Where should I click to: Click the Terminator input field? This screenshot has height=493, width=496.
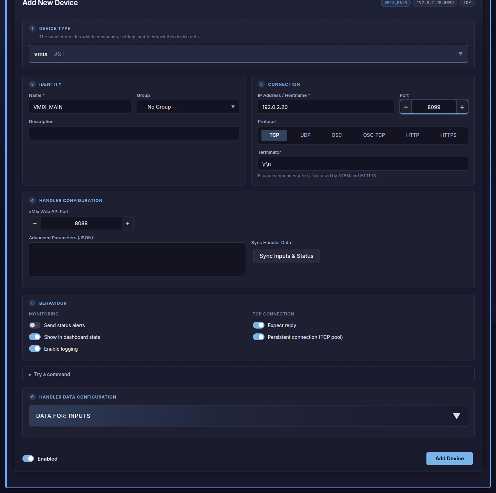point(363,164)
